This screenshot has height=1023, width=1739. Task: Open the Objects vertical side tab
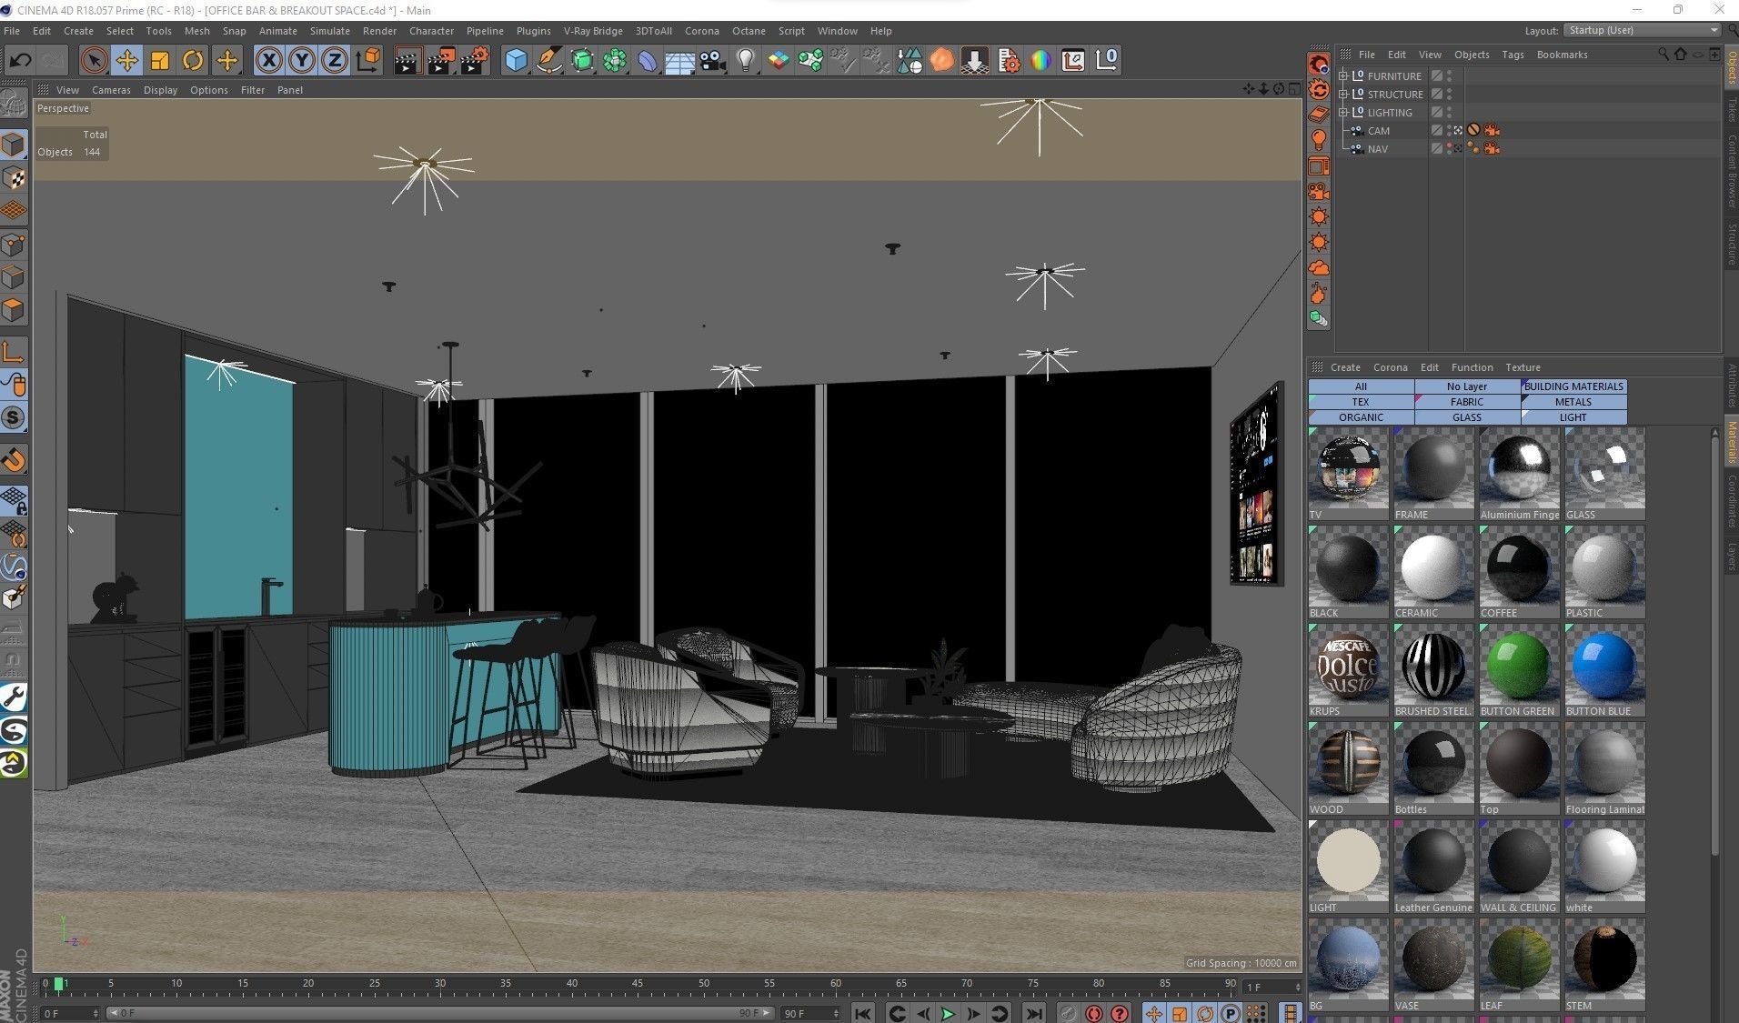tap(1732, 69)
